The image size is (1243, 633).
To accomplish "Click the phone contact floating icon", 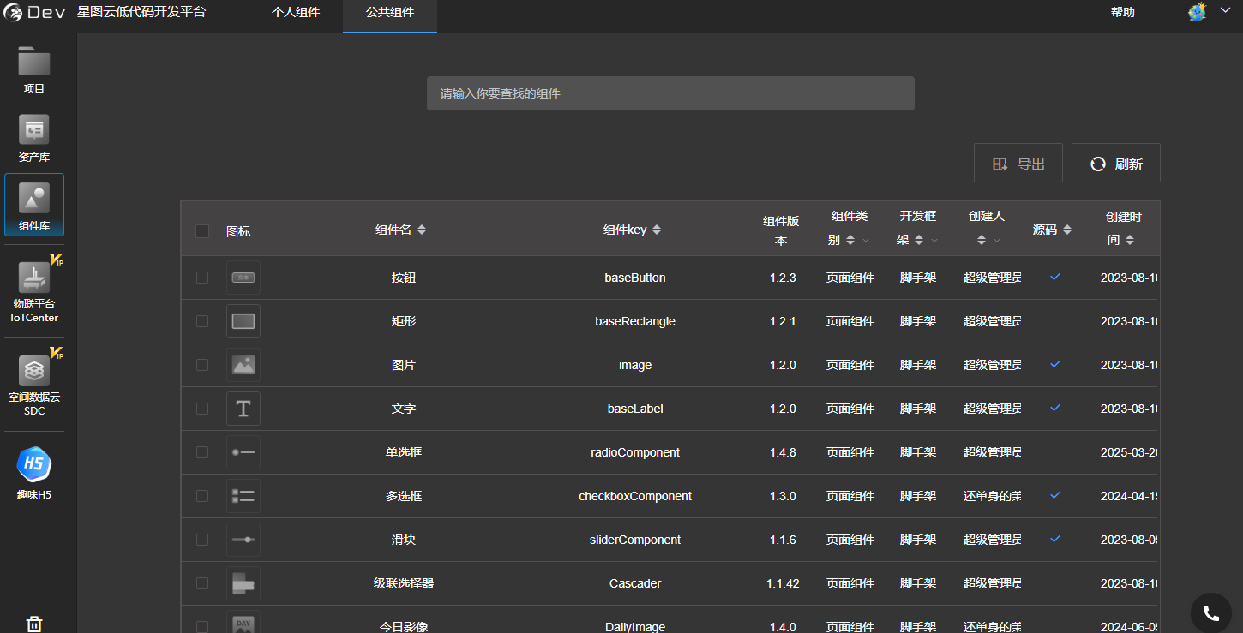I will tap(1211, 612).
